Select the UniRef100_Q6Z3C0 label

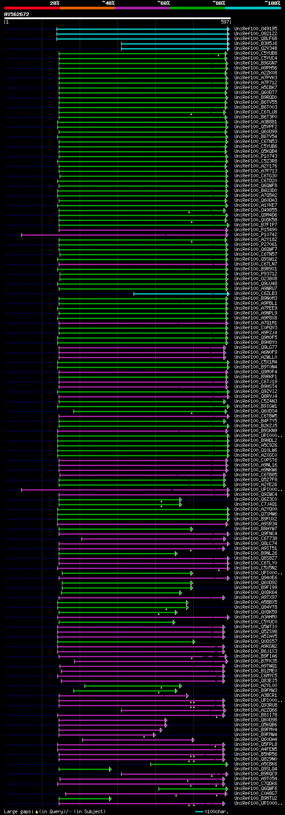tap(256, 499)
